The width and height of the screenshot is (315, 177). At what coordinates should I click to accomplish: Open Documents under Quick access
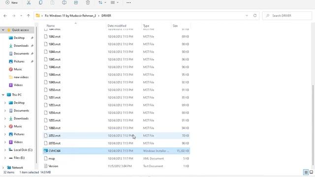click(x=21, y=54)
